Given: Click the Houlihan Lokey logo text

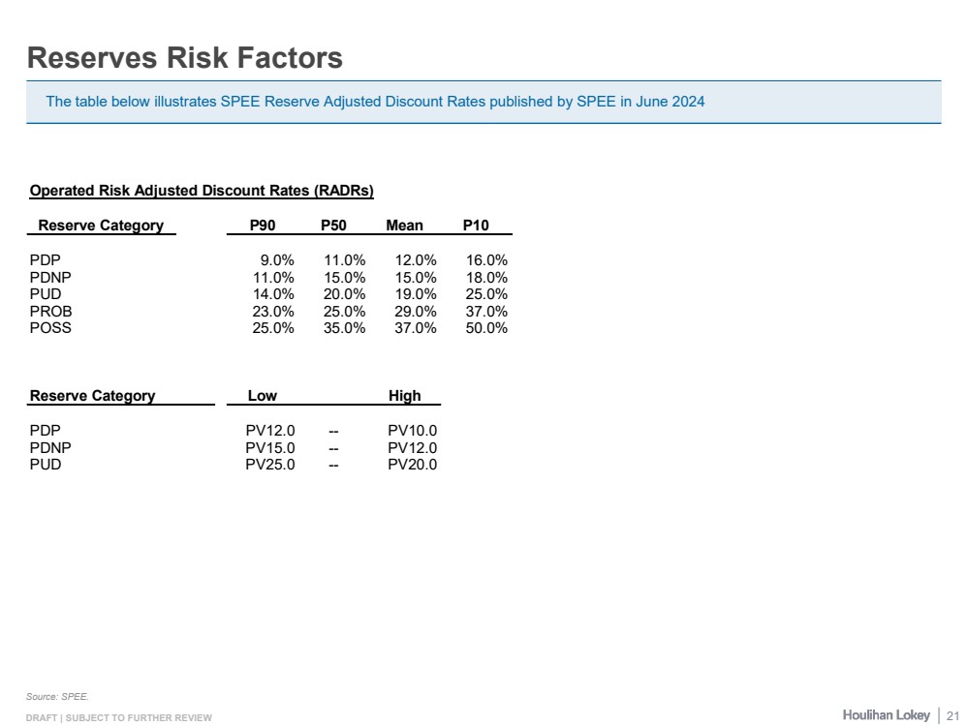Looking at the screenshot, I should [x=886, y=715].
